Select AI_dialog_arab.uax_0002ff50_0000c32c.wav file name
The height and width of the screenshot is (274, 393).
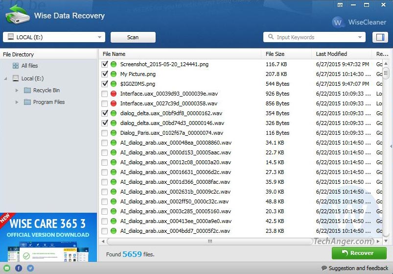pyautogui.click(x=174, y=201)
